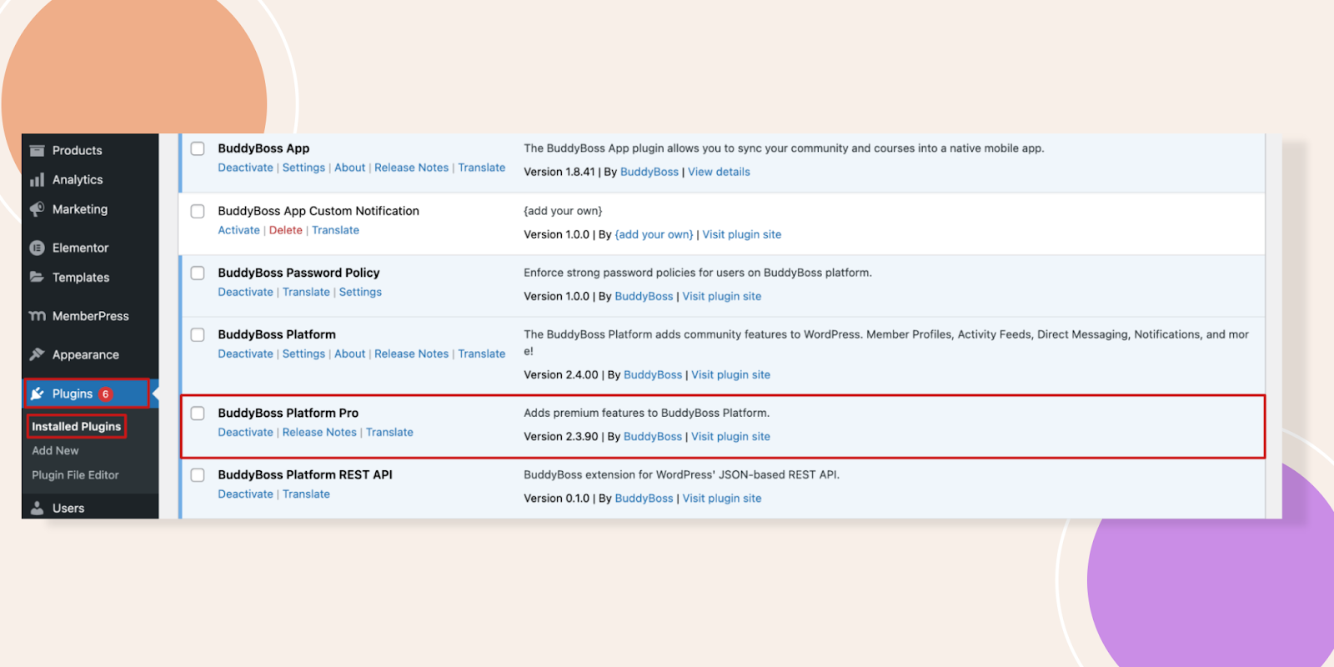Deactivate the BuddyBoss App plugin
This screenshot has width=1334, height=667.
tap(245, 168)
